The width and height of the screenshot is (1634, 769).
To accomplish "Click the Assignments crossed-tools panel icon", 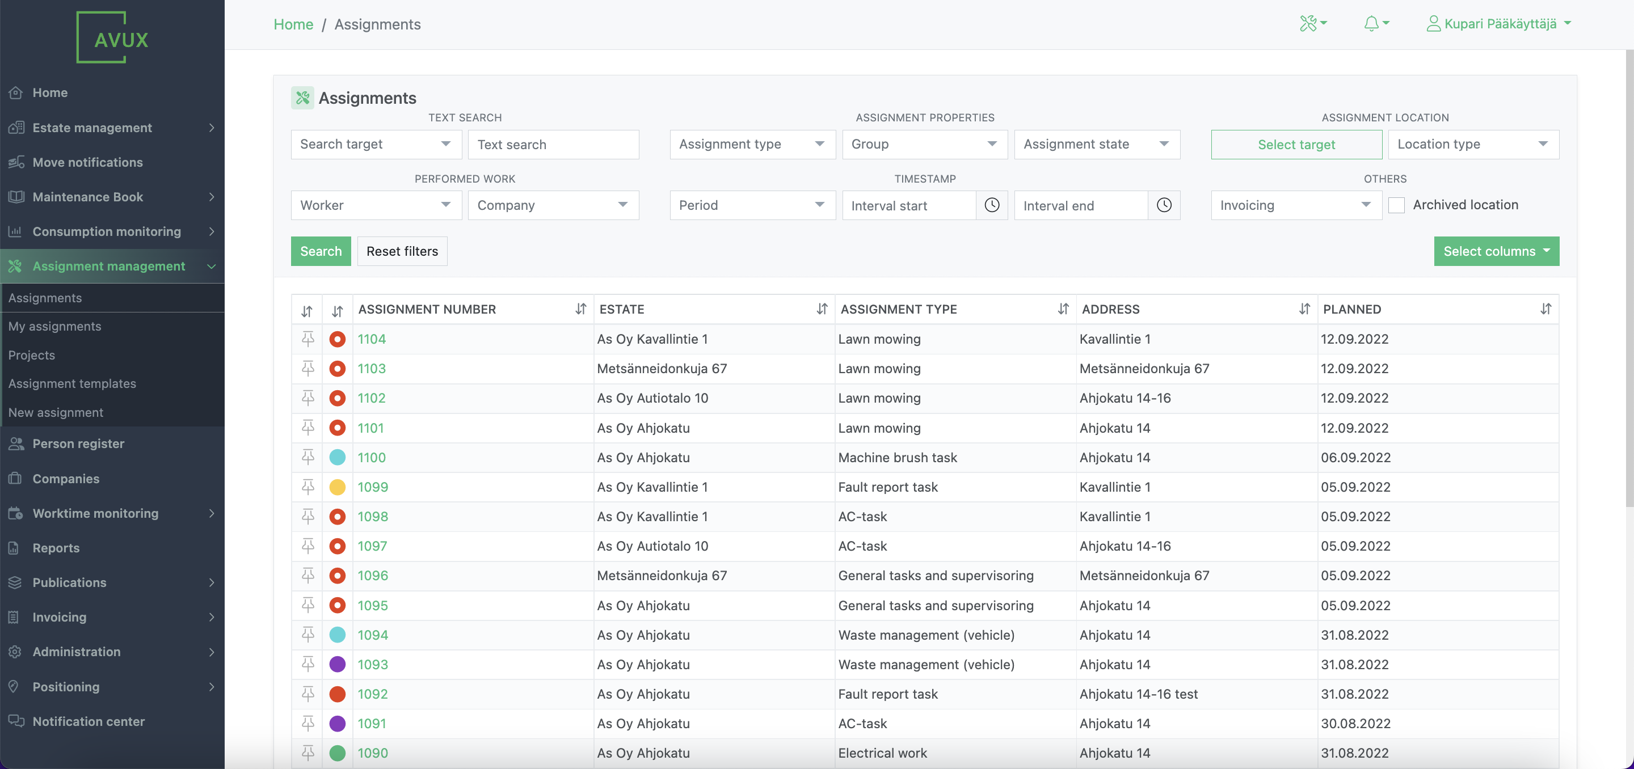I will pos(302,98).
